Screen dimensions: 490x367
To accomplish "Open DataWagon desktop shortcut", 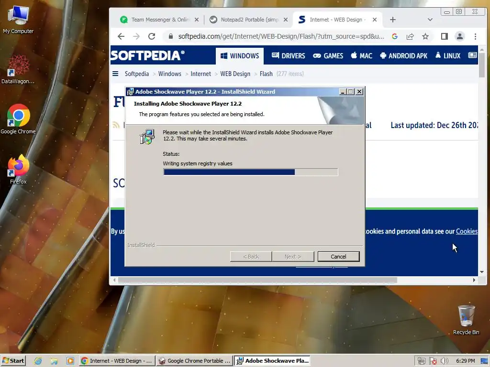I will pyautogui.click(x=18, y=70).
